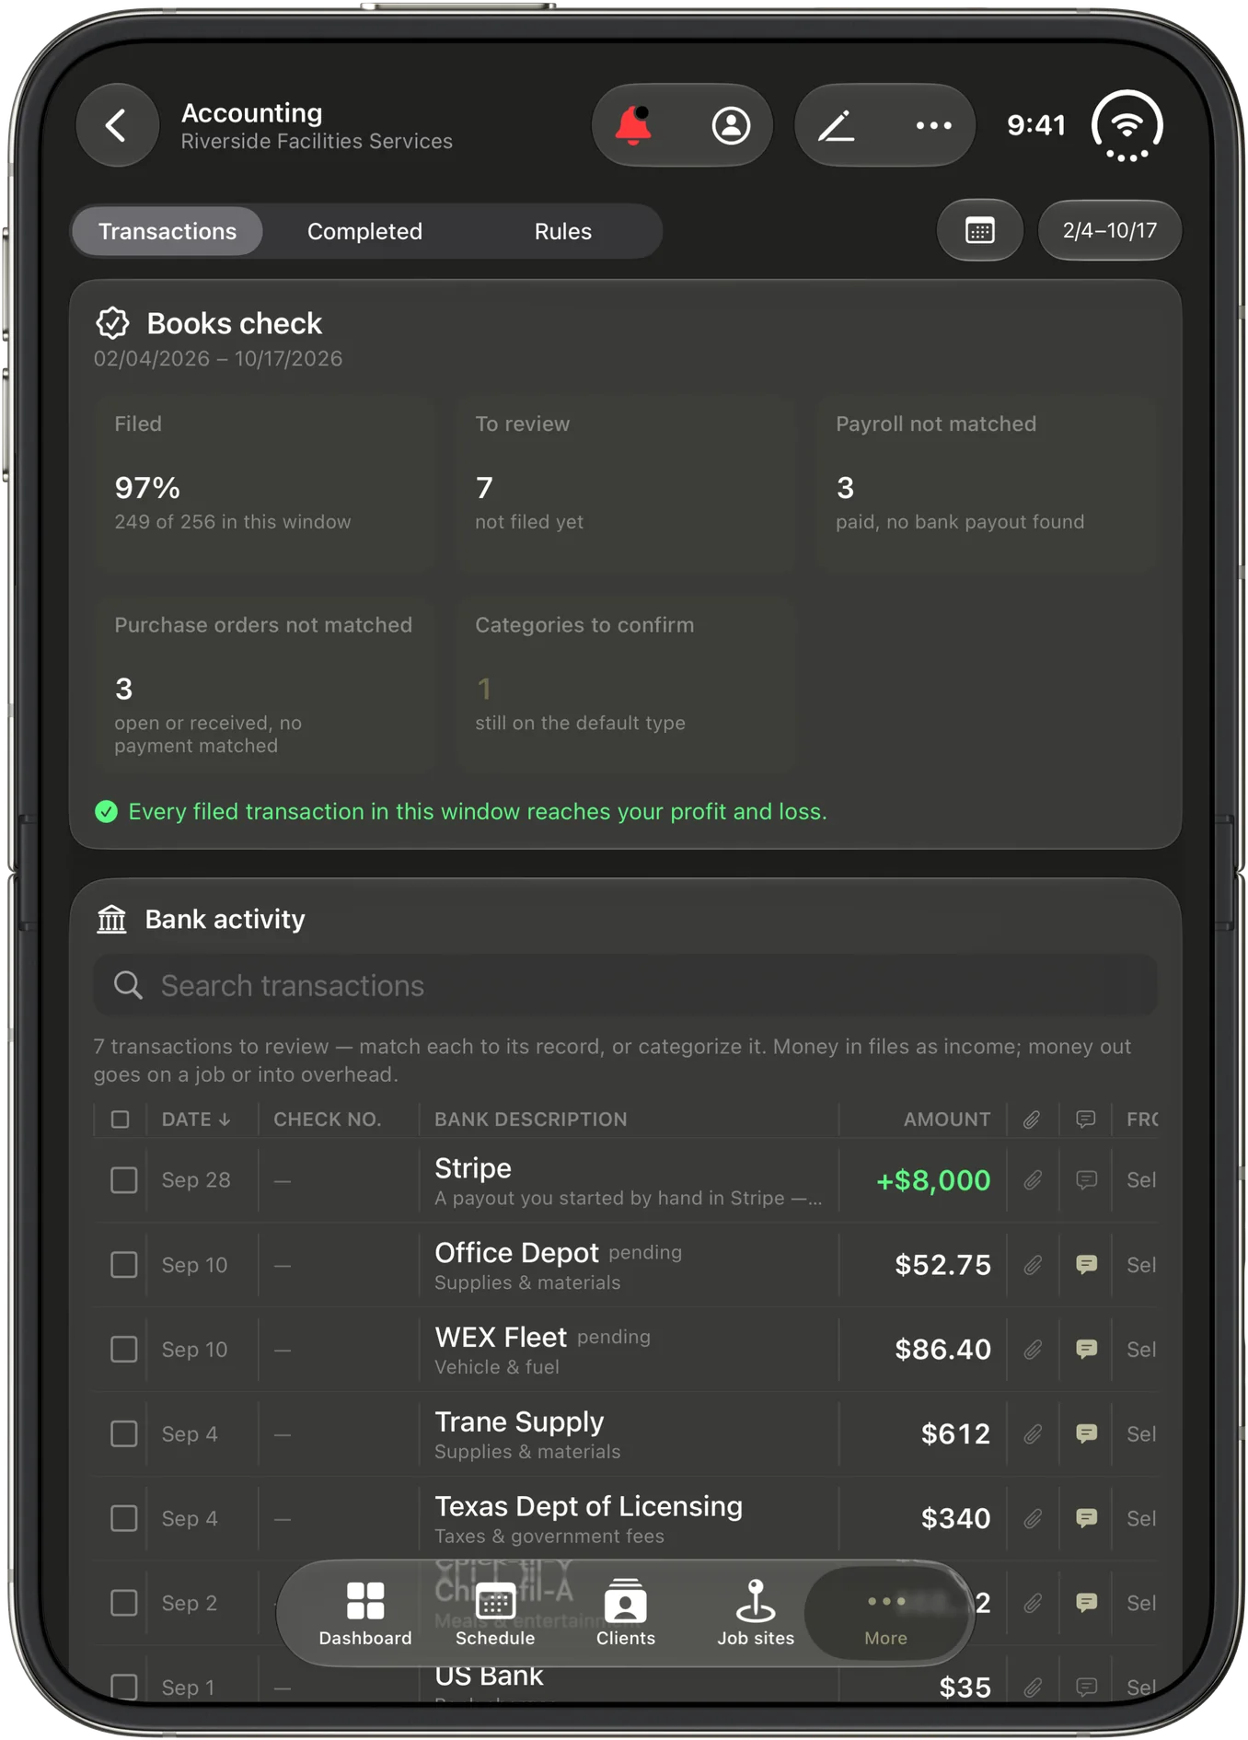
Task: Click the CHECK NO. column header
Action: point(327,1119)
